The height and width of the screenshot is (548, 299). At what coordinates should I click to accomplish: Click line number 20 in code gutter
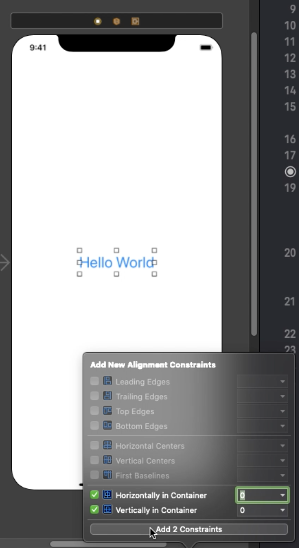[x=290, y=253]
